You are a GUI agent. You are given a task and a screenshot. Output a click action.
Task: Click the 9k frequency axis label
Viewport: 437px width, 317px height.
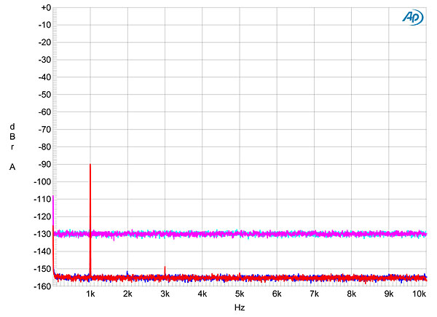[389, 294]
